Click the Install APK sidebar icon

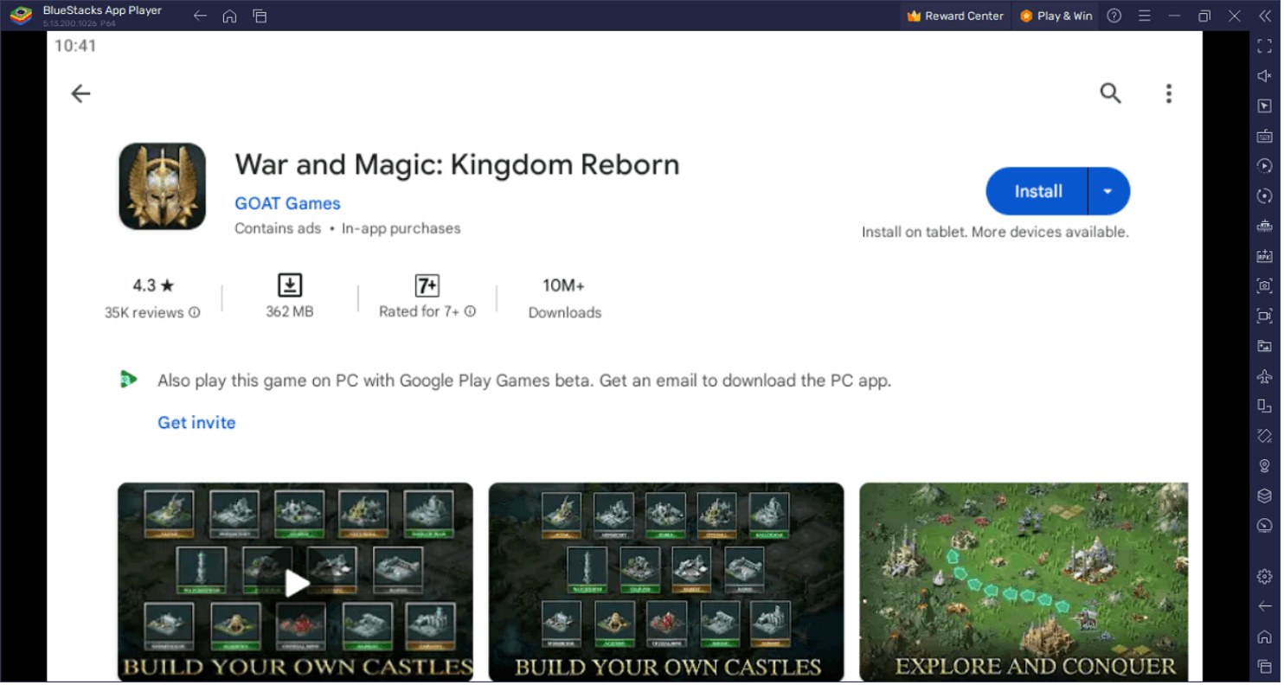[1264, 256]
